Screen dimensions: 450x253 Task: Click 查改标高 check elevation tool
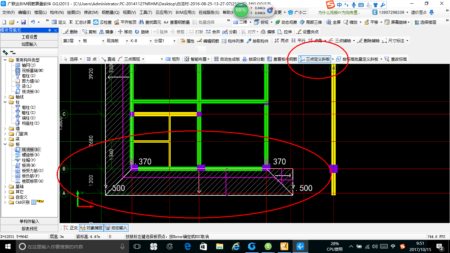point(396,59)
